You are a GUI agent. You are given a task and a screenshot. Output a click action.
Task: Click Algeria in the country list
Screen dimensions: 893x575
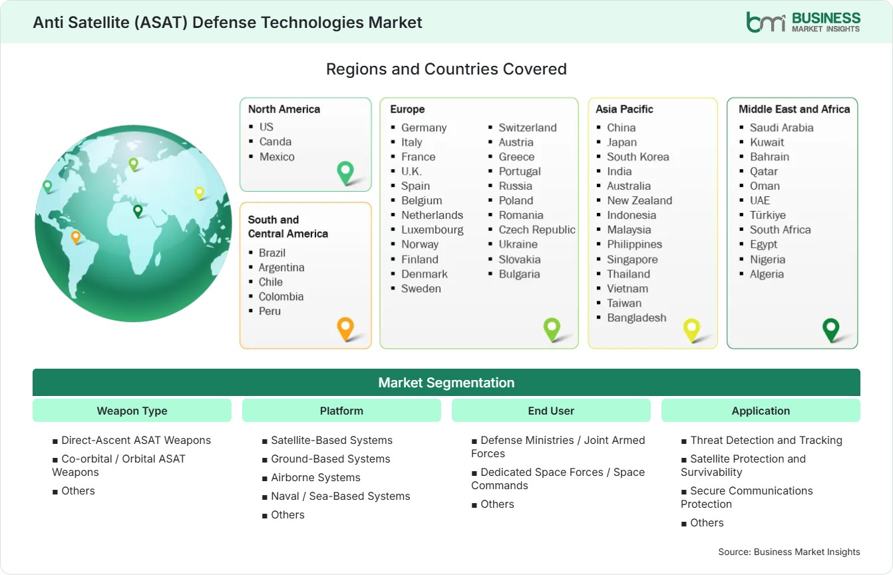click(767, 274)
